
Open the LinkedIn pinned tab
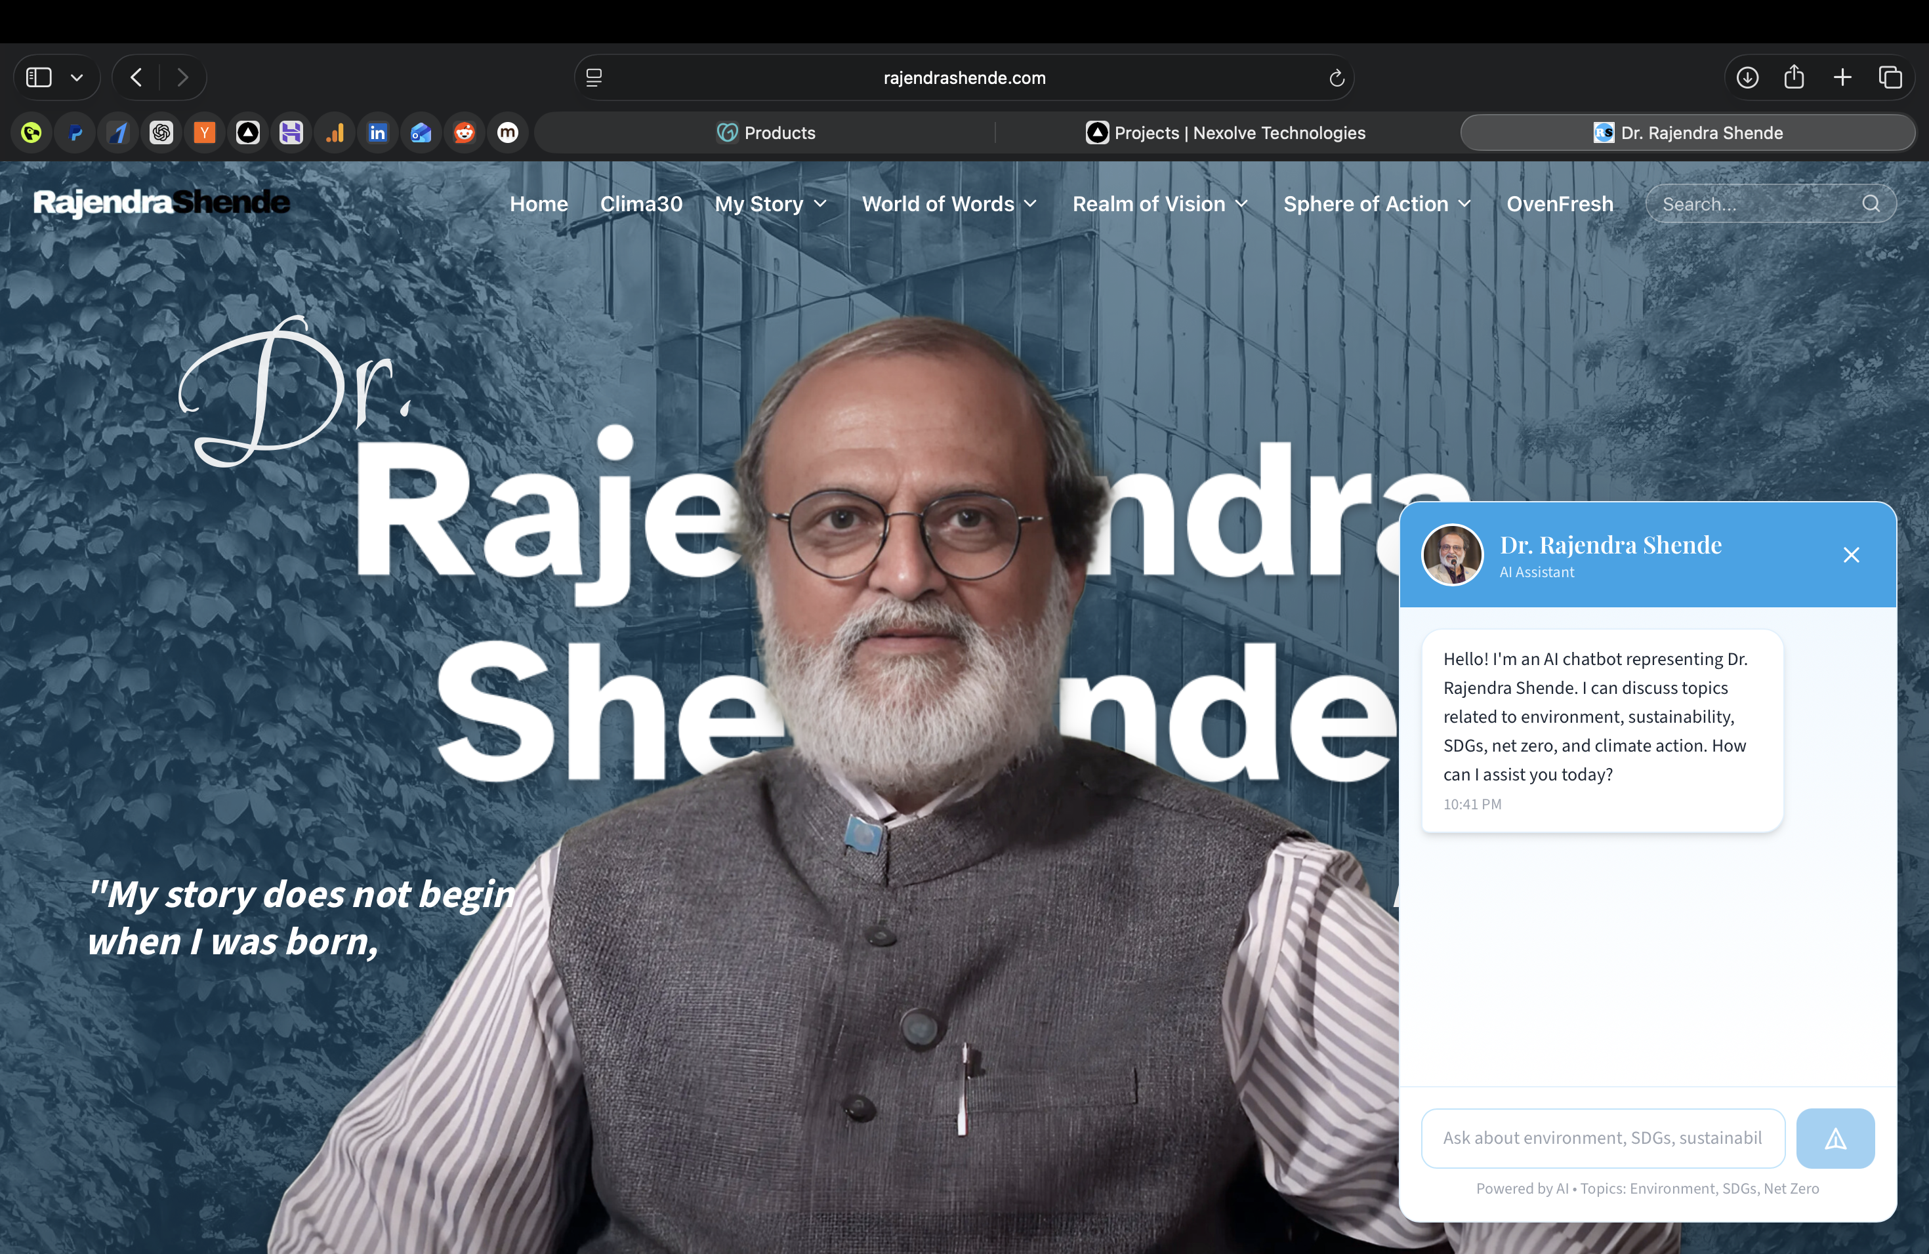coord(378,132)
